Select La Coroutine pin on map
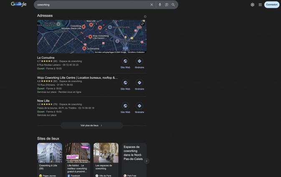Viewport: 281px width, 177px height. 84,48
